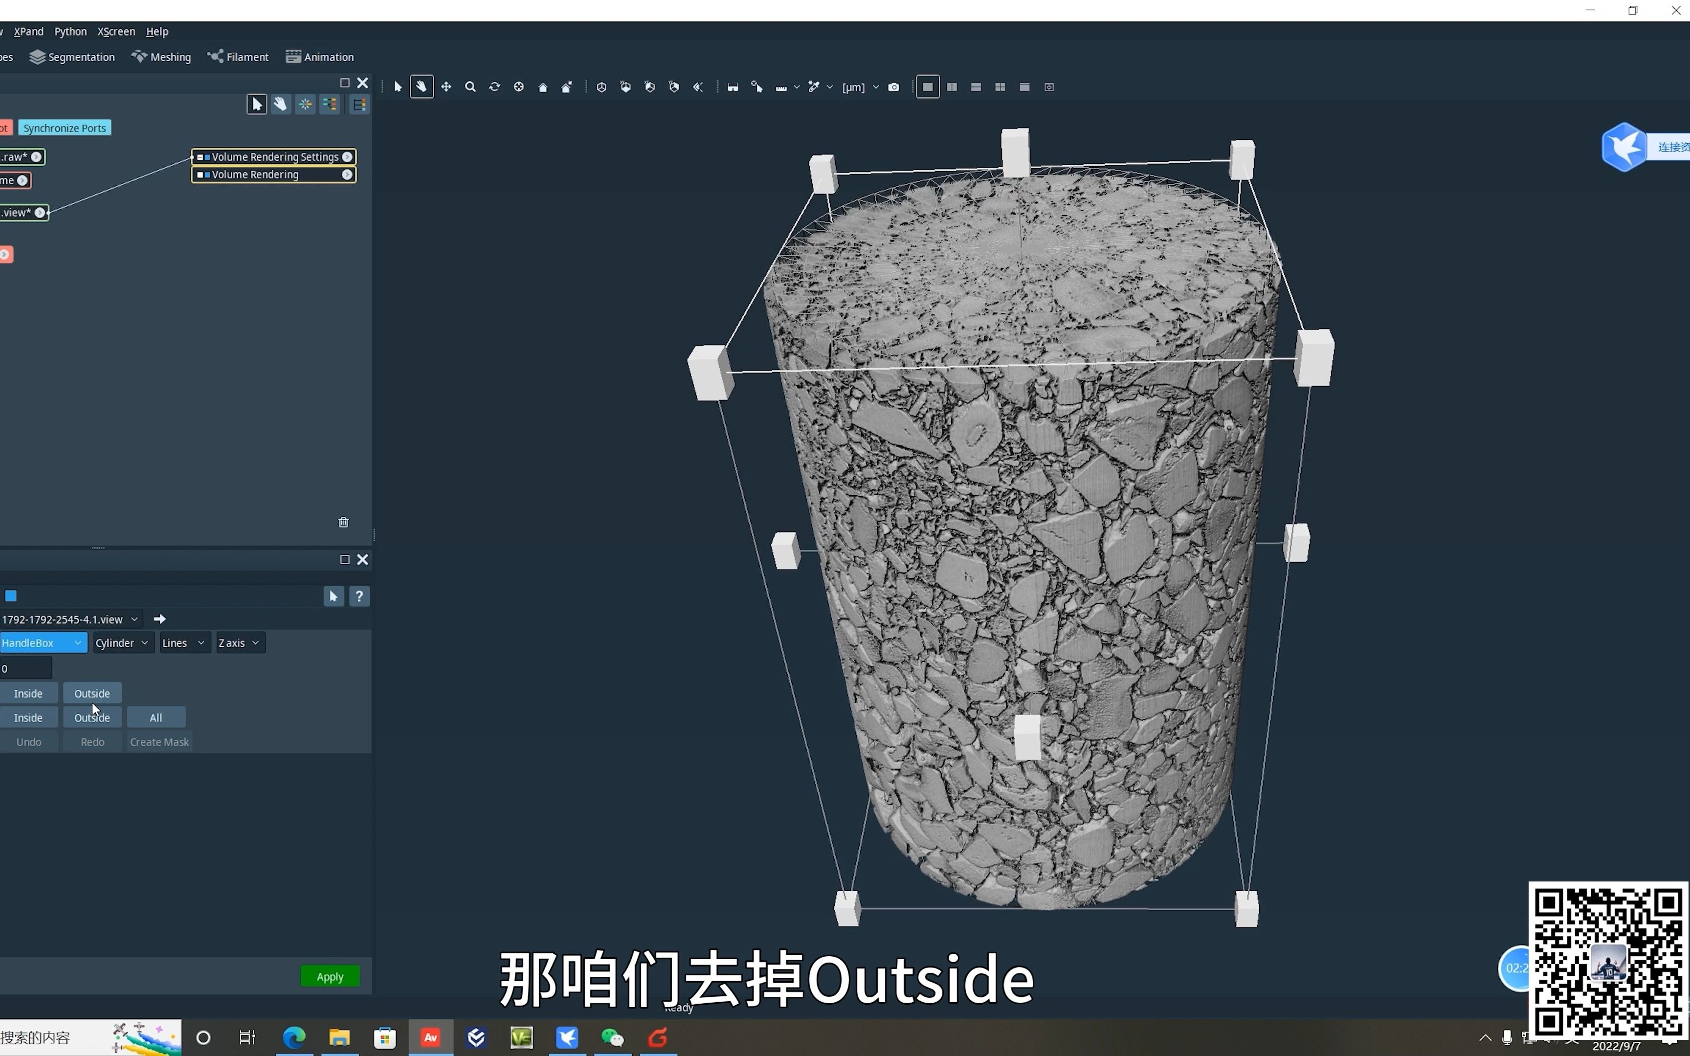Click the Create Mask button
This screenshot has height=1056, width=1690.
(158, 741)
